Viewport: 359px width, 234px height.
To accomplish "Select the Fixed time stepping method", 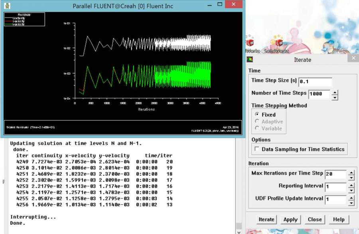I will point(257,114).
